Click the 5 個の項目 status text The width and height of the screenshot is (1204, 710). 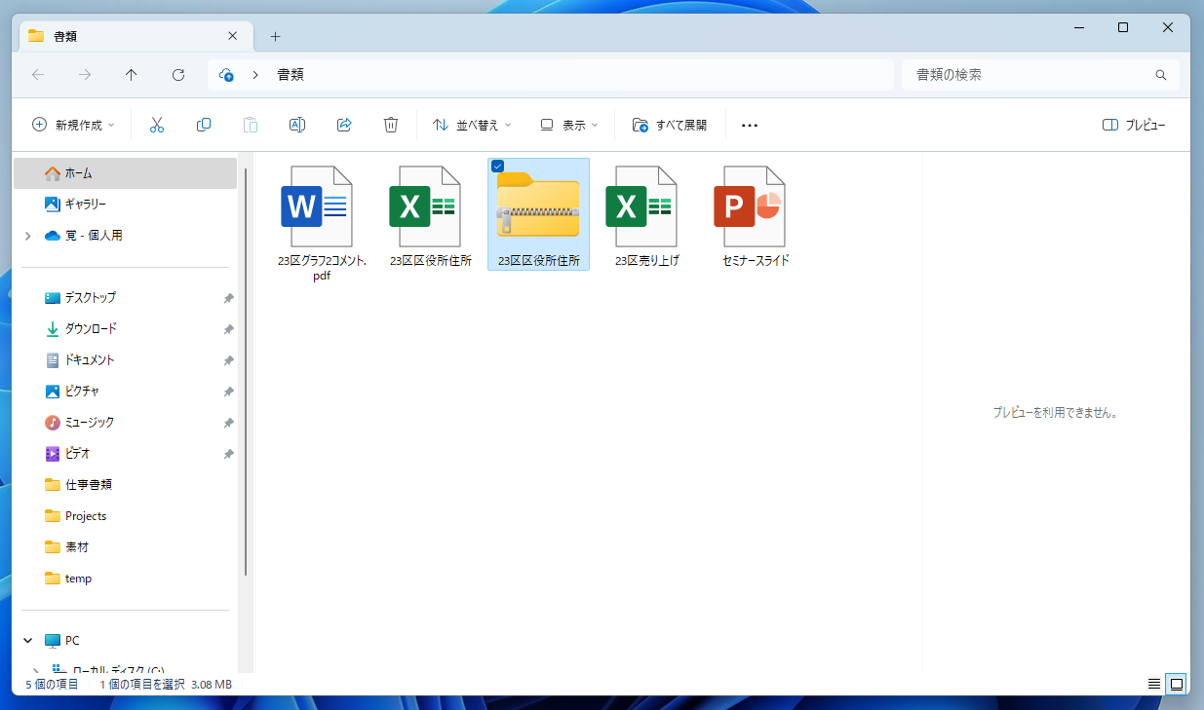[51, 685]
